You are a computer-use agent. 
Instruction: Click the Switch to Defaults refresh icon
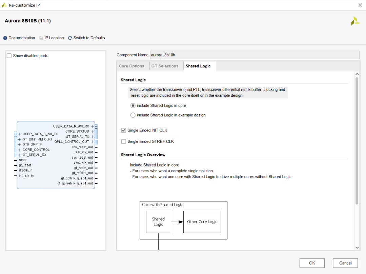pos(70,38)
